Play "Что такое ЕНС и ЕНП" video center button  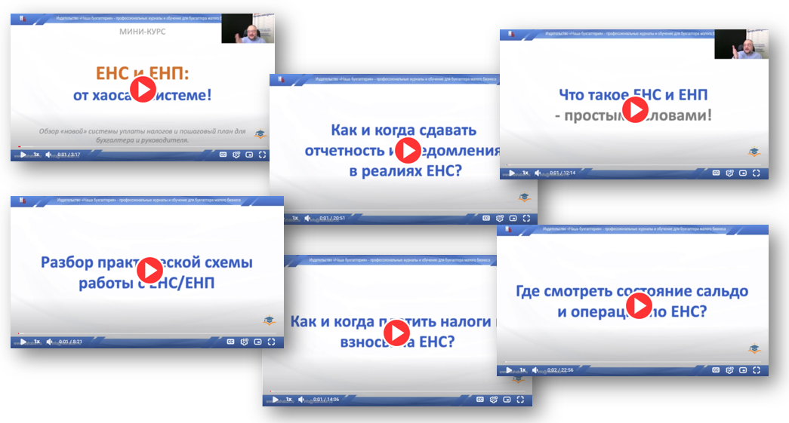tap(635, 111)
